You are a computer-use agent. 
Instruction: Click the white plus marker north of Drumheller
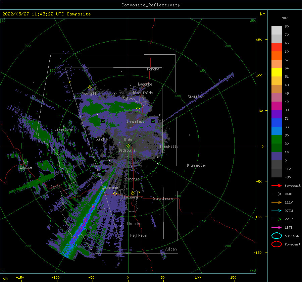(x=190, y=135)
